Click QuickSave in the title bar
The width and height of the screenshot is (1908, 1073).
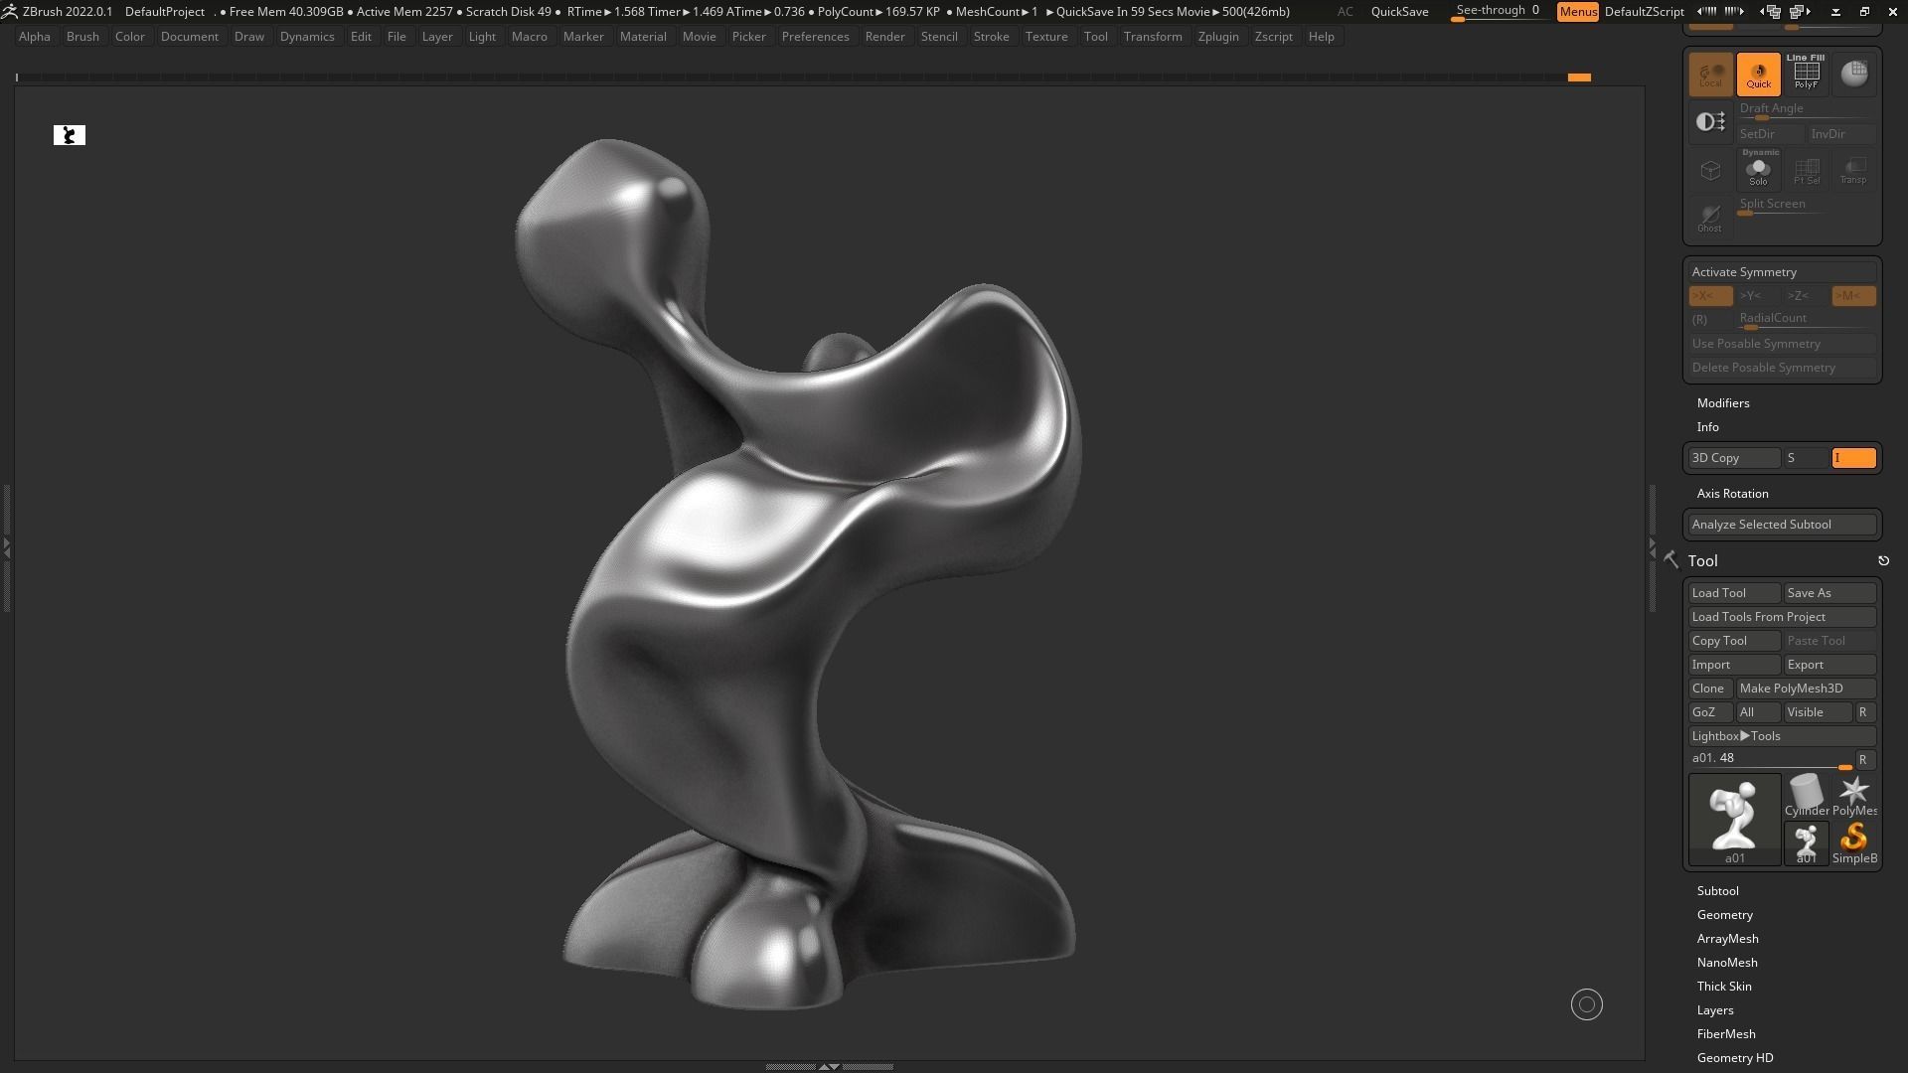click(x=1399, y=12)
